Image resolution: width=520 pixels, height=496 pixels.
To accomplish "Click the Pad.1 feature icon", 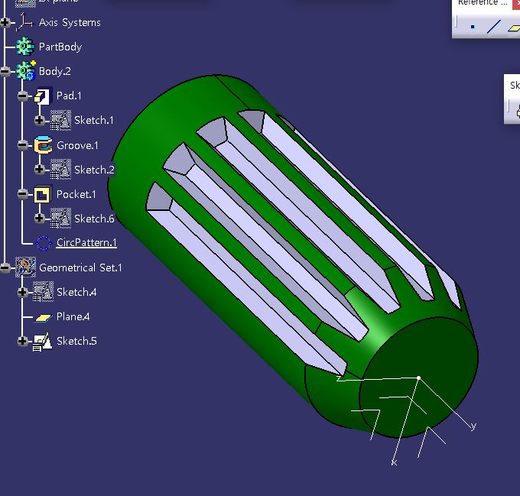I will click(43, 96).
